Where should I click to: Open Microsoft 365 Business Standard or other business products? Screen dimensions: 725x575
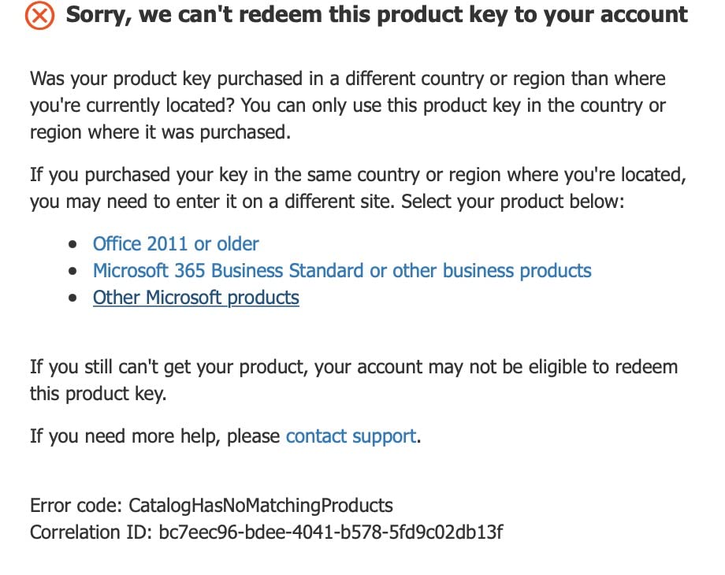tap(341, 271)
